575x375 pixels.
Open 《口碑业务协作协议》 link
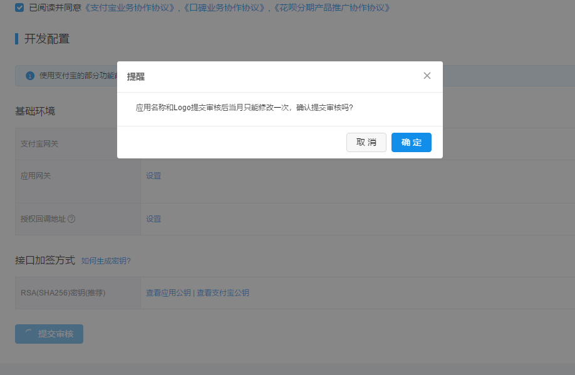click(x=224, y=8)
